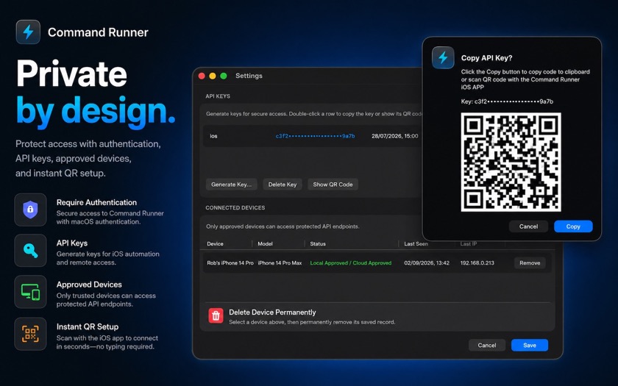Click the Instant QR Setup feature heading

point(88,326)
